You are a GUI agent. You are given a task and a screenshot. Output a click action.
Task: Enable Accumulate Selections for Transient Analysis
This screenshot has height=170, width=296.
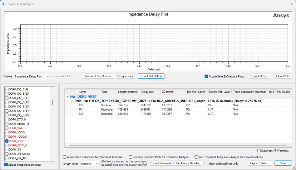click(x=65, y=157)
